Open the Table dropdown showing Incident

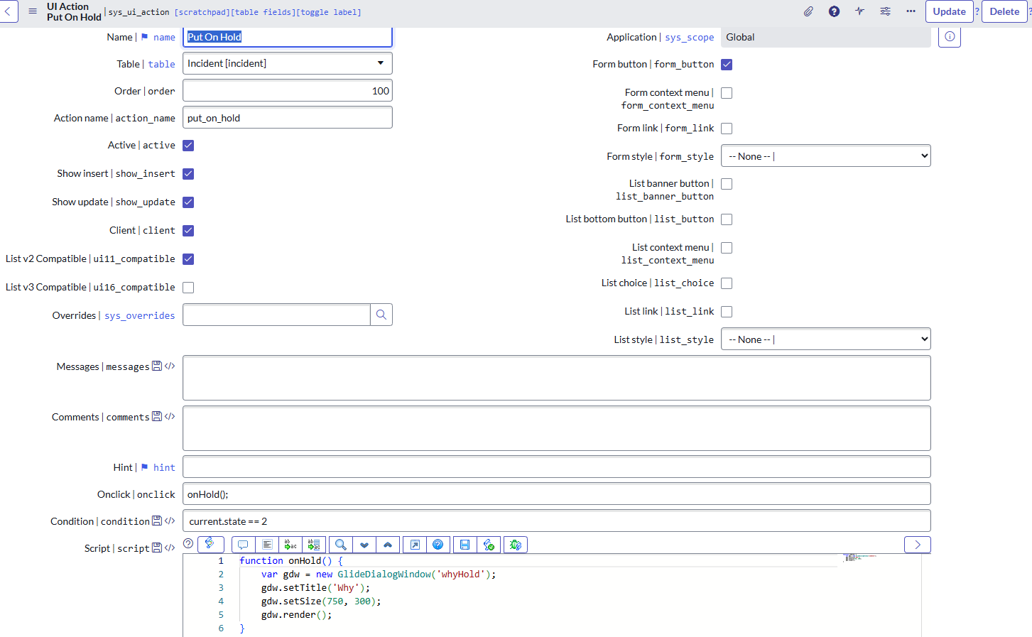(288, 63)
